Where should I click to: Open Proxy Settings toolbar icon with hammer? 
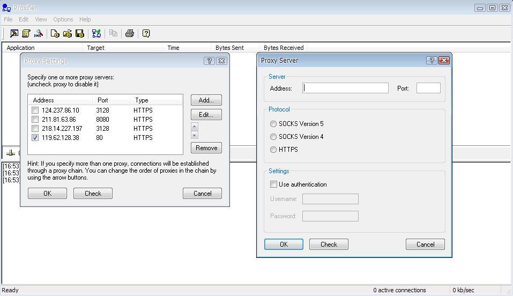point(14,33)
